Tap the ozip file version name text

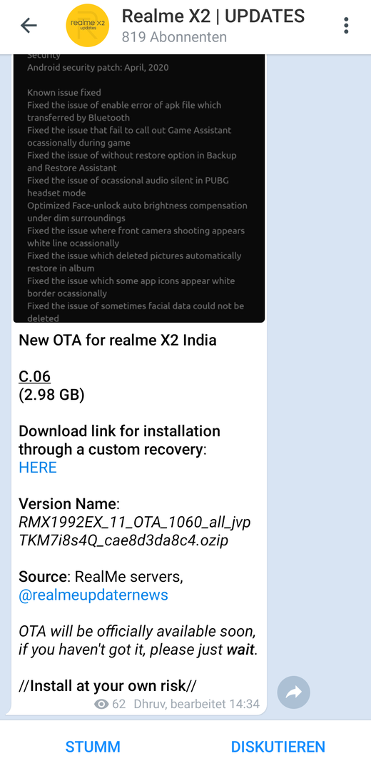click(x=135, y=531)
